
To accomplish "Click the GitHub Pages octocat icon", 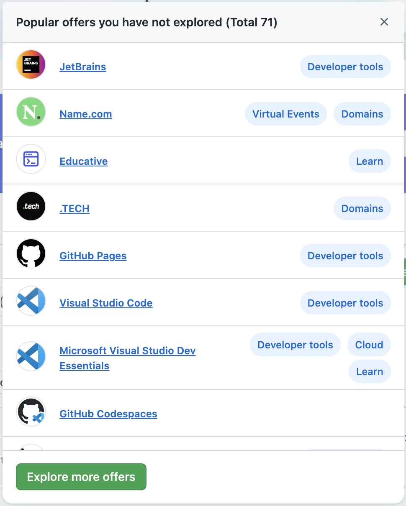I will [31, 254].
